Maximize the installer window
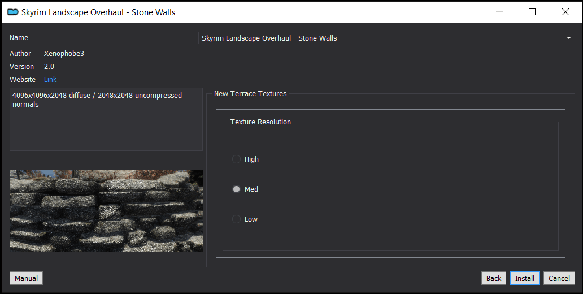Screen dimensions: 583x294 click(532, 12)
